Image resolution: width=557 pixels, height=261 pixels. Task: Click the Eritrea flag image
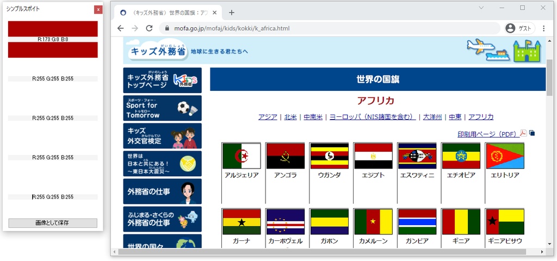(505, 156)
